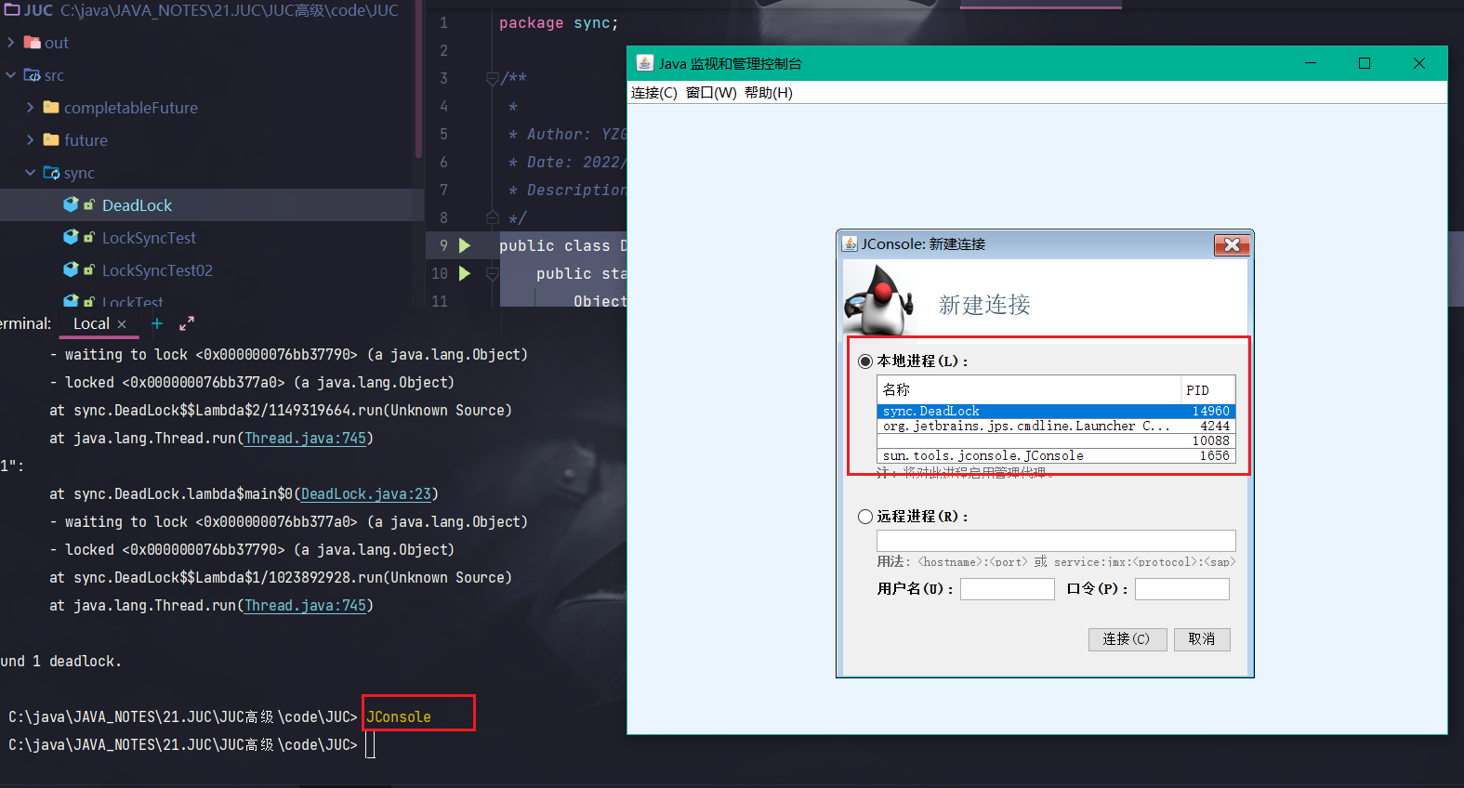Screen dimensions: 1464x788
Task: Open the 连接(C) menu
Action: pyautogui.click(x=654, y=93)
